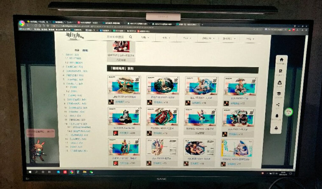Jump to CROSSOVER 系列 in table of contents
Image resolution: width=322 pixels, height=189 pixels.
pos(76,71)
